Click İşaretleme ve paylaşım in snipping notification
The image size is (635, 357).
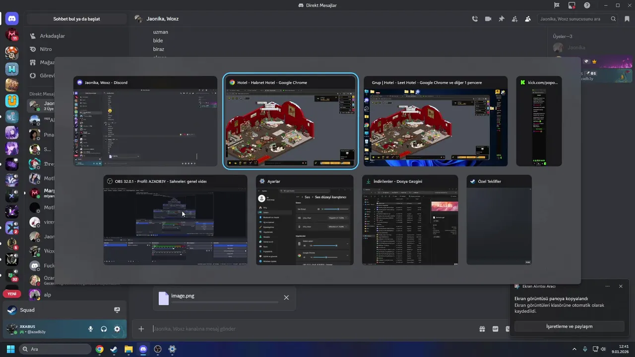[x=569, y=326]
